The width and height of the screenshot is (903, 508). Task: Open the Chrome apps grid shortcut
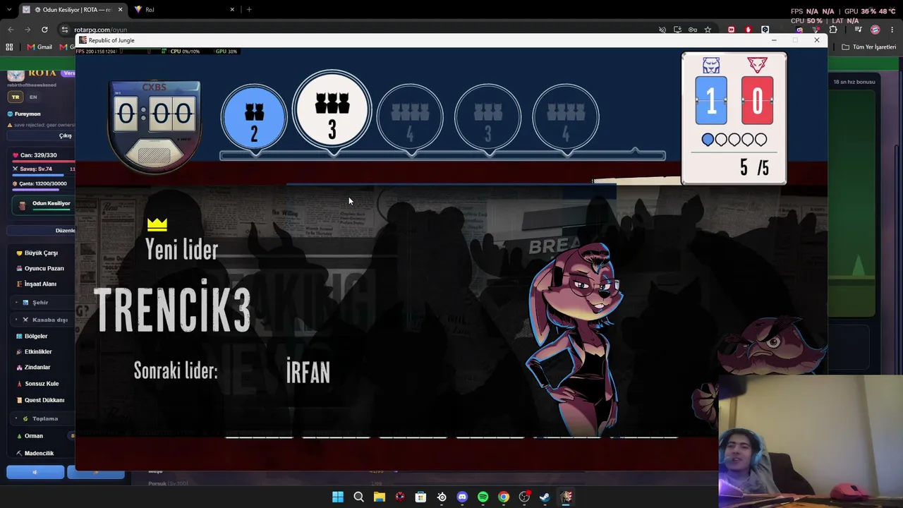tap(9, 47)
